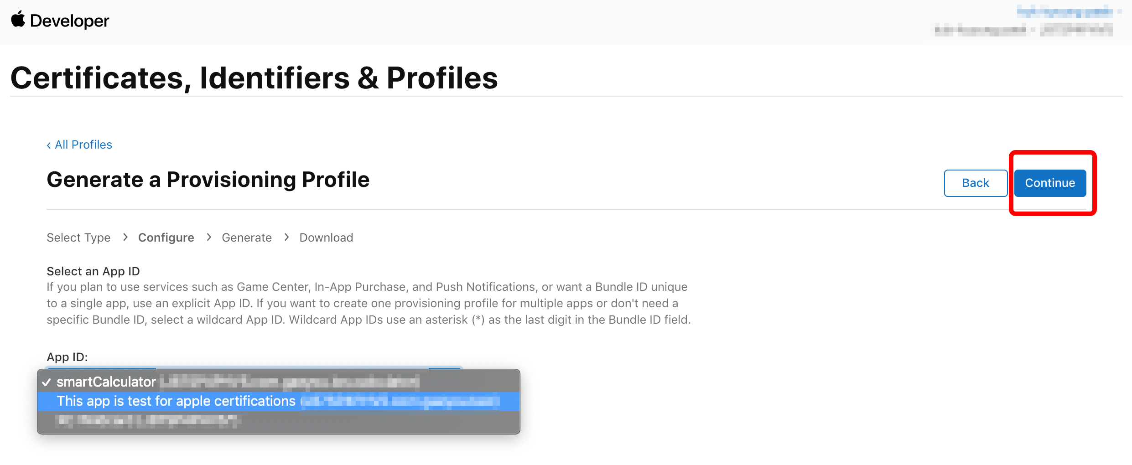Click the Certificates, Identifiers & Profiles heading
The width and height of the screenshot is (1132, 465).
[x=254, y=77]
